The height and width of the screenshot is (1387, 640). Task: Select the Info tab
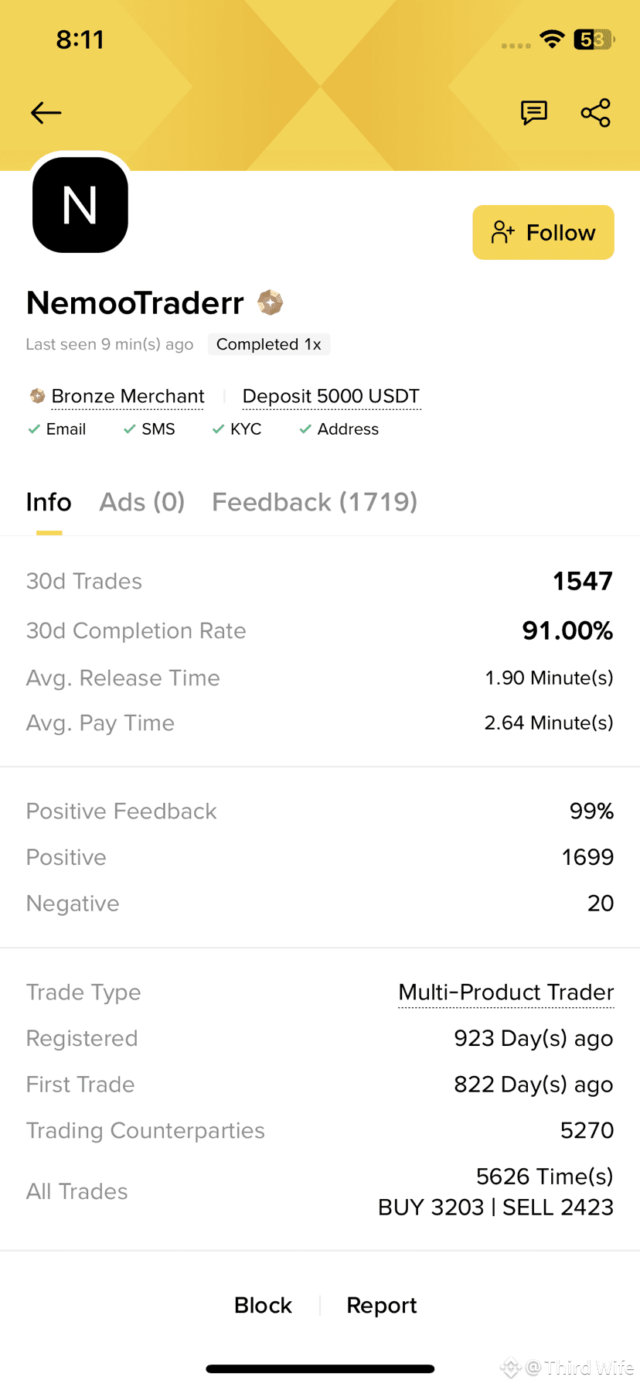point(49,502)
